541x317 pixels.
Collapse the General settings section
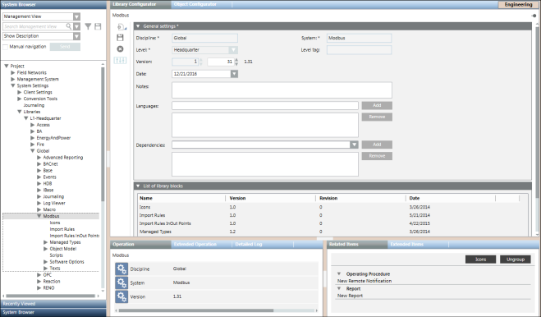[138, 26]
